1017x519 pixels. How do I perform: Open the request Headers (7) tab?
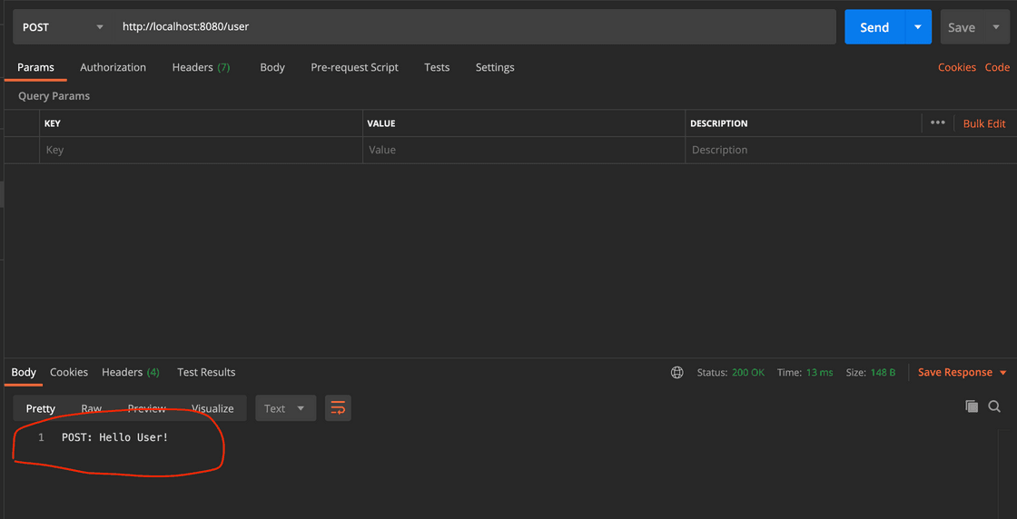(x=201, y=67)
